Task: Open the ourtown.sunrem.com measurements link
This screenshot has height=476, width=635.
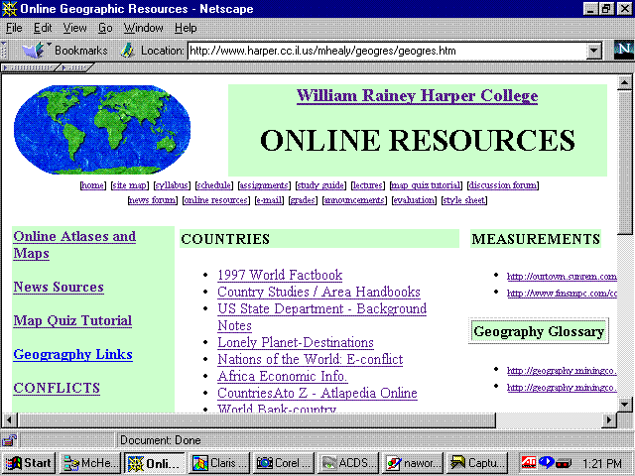Action: click(x=562, y=277)
